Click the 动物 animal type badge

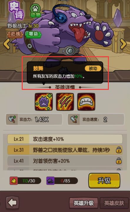point(35,11)
